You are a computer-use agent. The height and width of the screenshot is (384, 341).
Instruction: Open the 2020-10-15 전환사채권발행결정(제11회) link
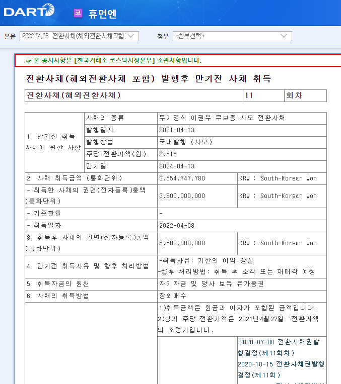point(282,369)
